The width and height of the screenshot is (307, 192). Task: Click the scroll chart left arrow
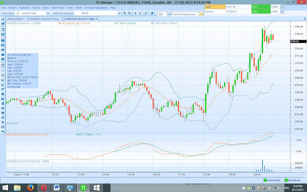(x=135, y=13)
